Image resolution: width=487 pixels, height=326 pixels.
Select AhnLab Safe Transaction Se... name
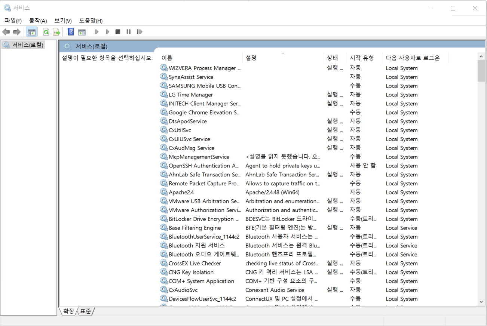[x=205, y=175]
